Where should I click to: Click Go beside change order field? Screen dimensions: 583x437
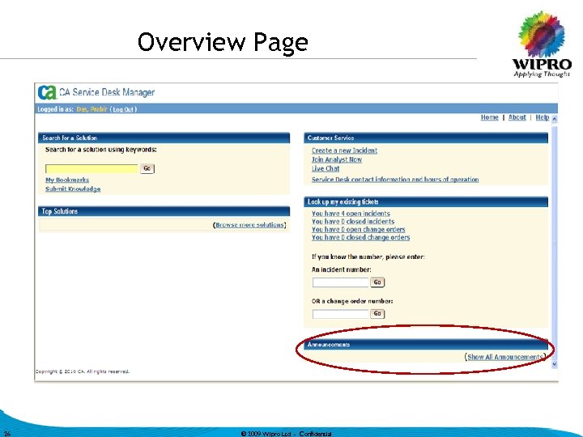(x=377, y=314)
